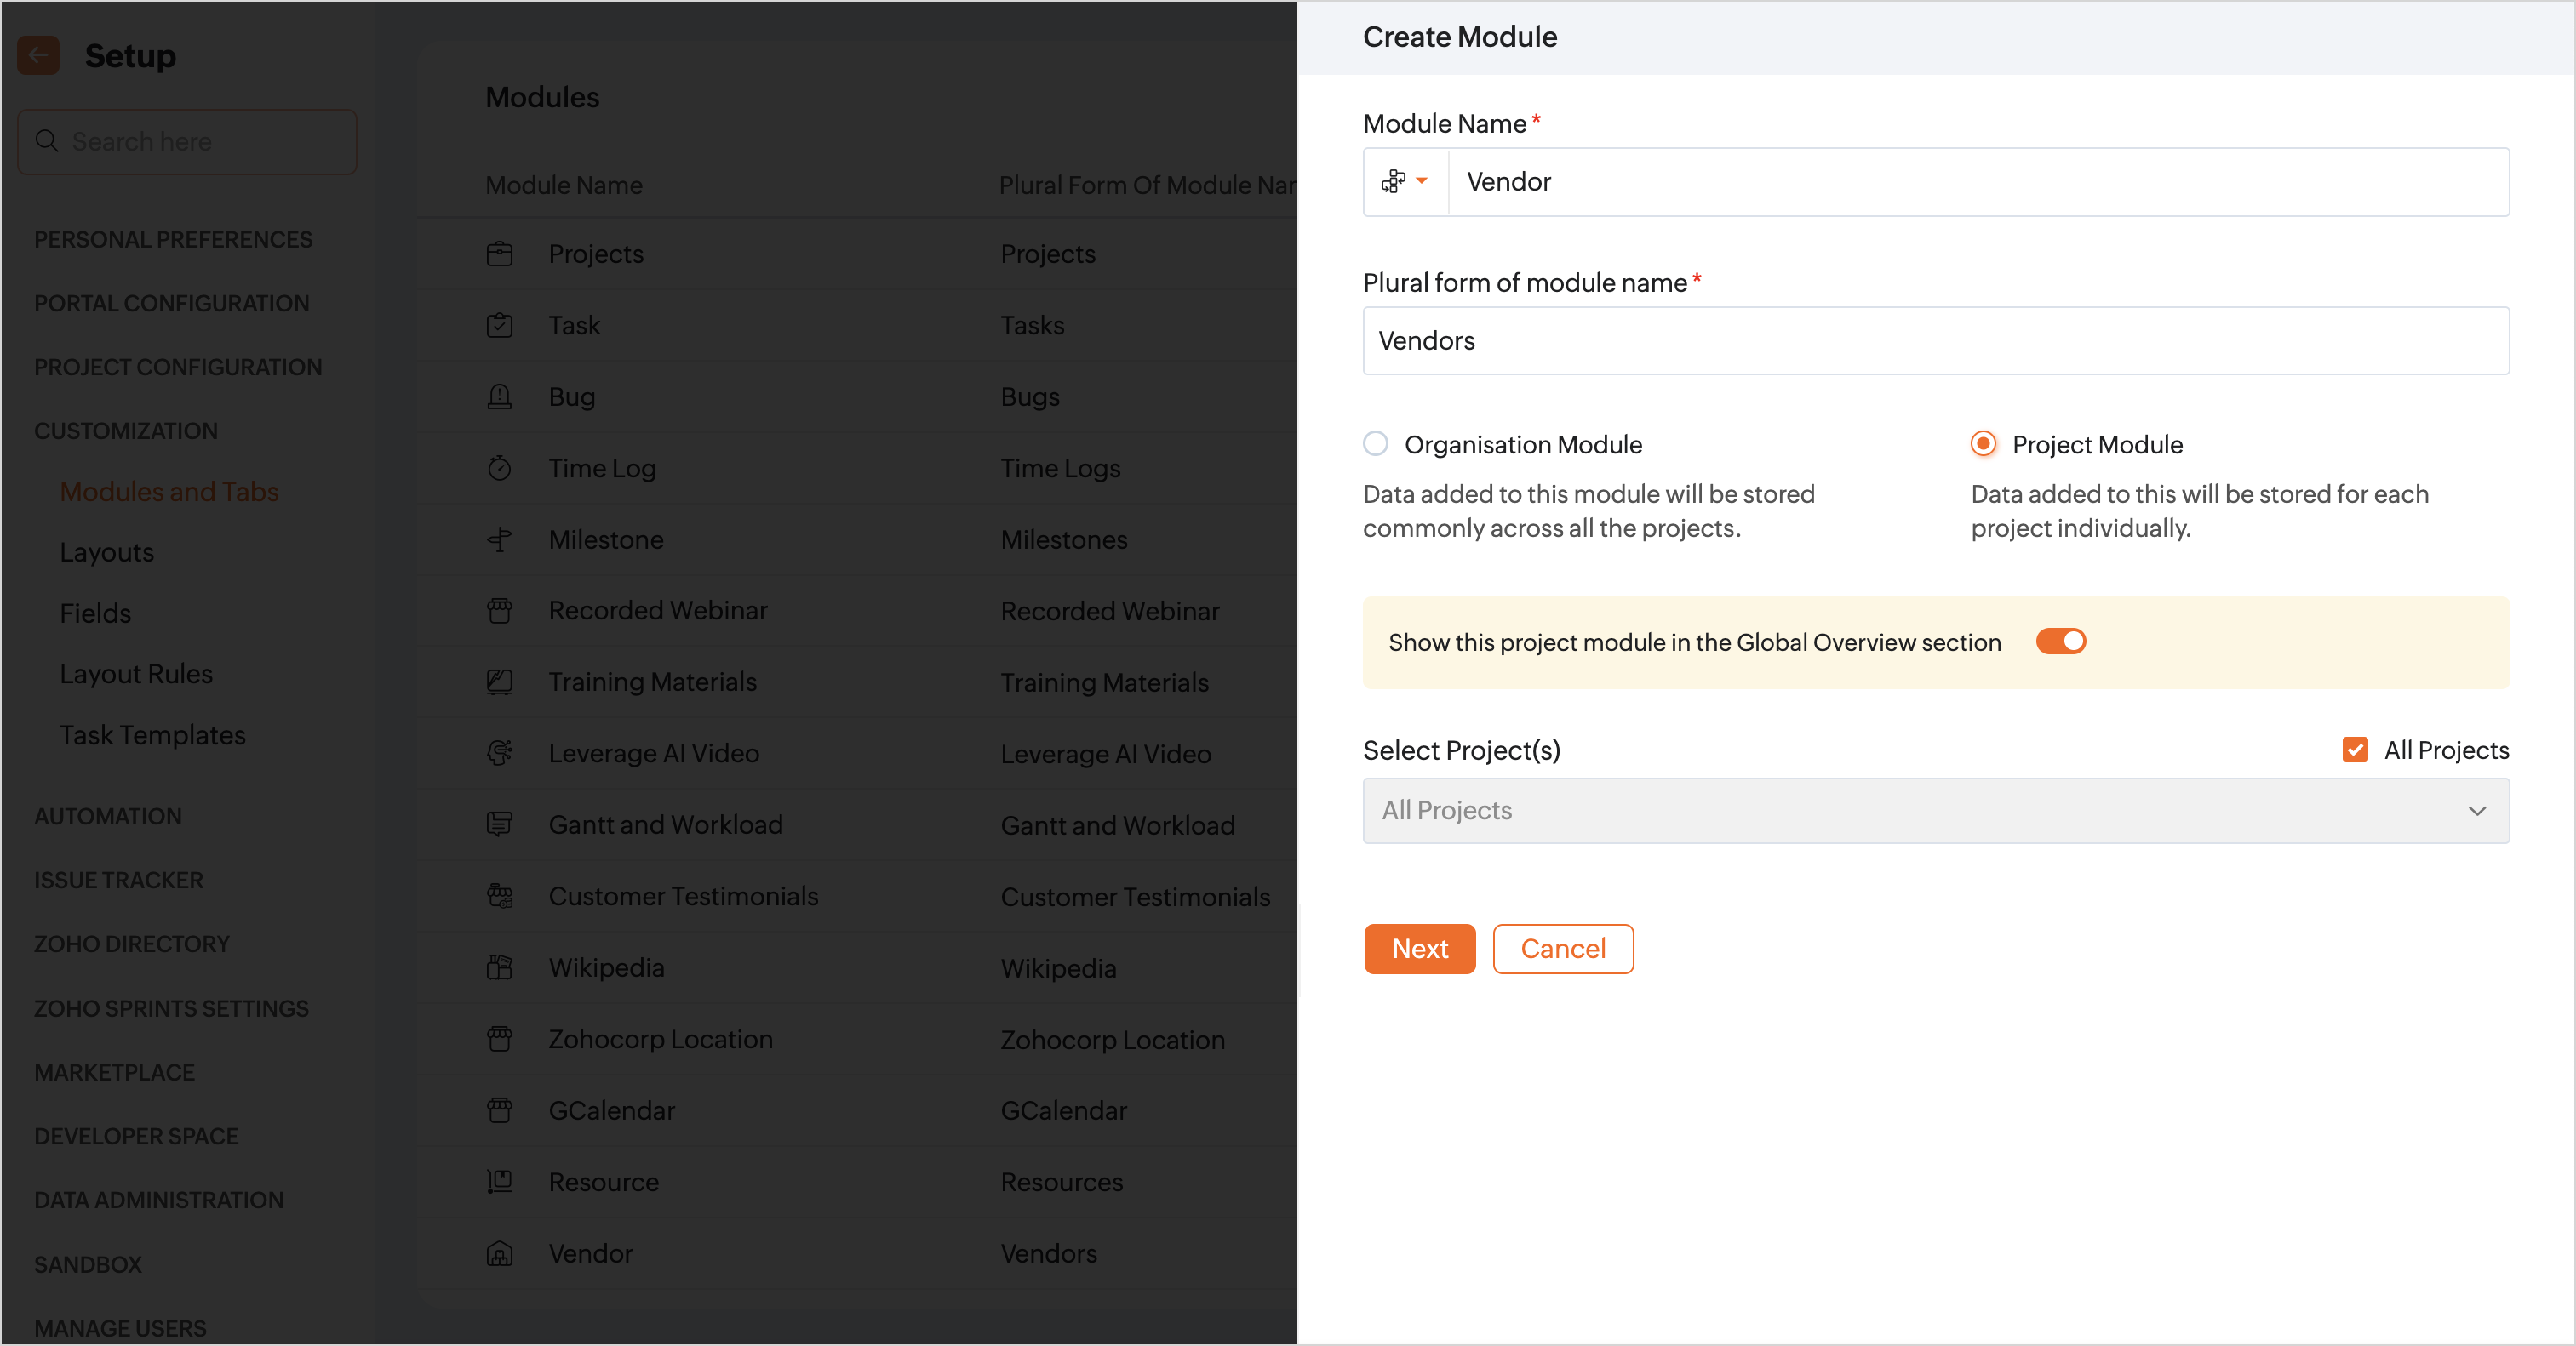2576x1346 pixels.
Task: Open the module icon picker dropdown
Action: [x=1405, y=182]
